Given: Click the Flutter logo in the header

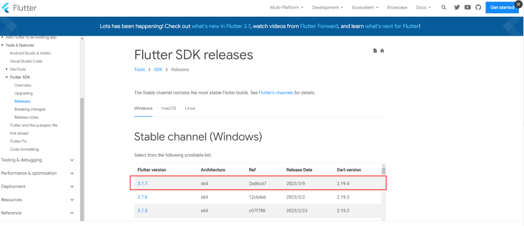Looking at the screenshot, I should [x=19, y=8].
